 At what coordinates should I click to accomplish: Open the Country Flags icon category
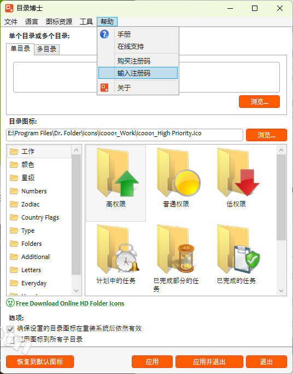coord(39,217)
